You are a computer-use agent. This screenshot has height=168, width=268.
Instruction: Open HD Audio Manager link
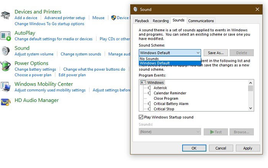tap(36, 100)
